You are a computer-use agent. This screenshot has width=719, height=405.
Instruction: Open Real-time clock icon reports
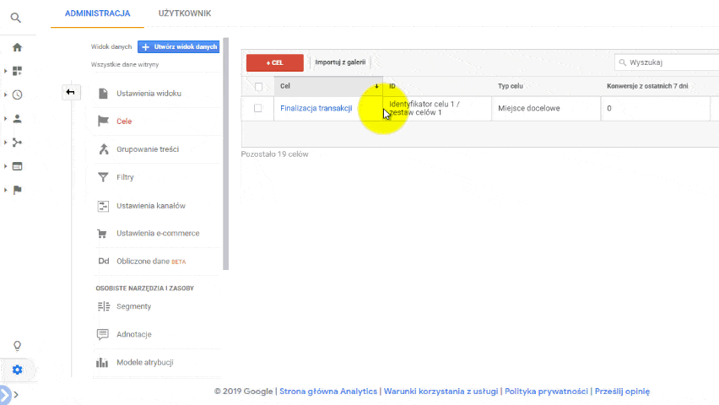[17, 94]
